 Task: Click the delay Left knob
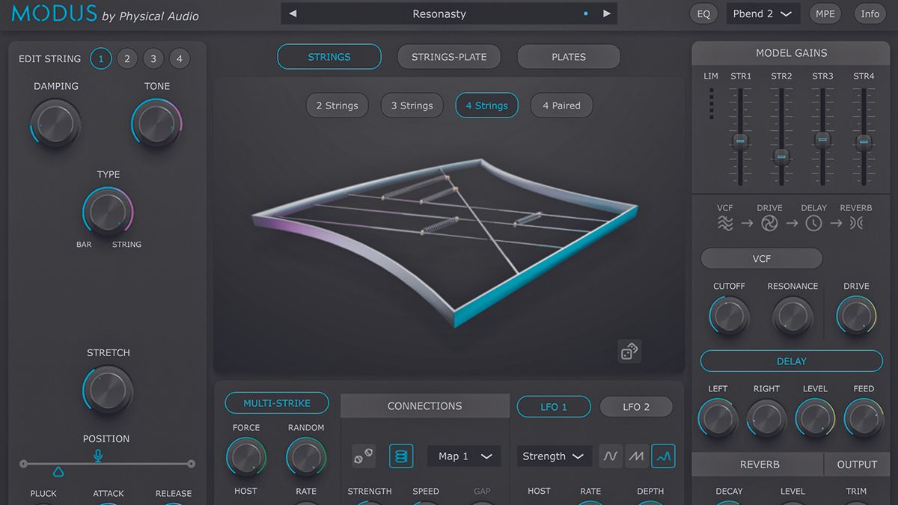718,418
